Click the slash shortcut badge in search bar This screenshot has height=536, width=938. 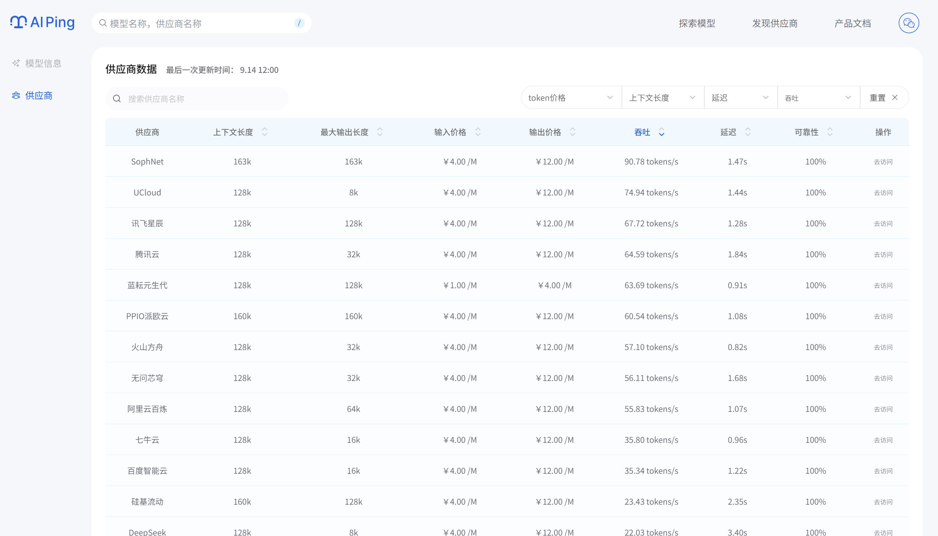(x=299, y=23)
